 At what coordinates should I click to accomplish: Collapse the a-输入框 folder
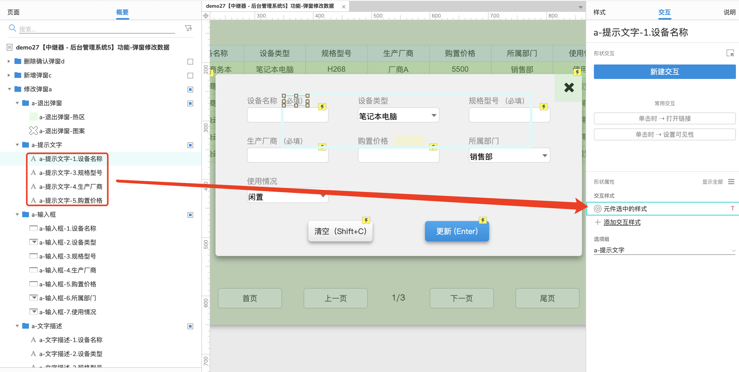point(17,214)
